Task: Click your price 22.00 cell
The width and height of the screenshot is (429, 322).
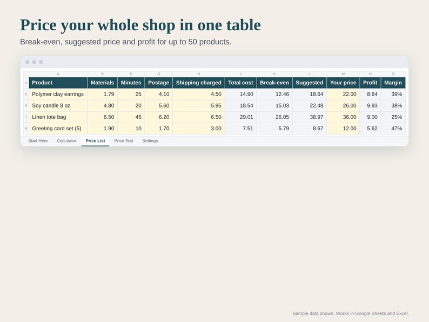Action: [x=343, y=94]
